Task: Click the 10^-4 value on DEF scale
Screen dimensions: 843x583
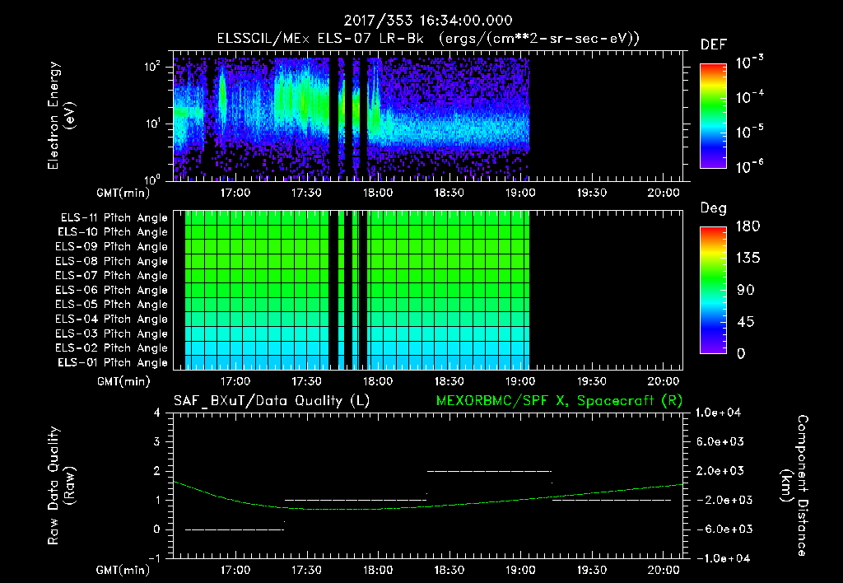Action: click(749, 97)
